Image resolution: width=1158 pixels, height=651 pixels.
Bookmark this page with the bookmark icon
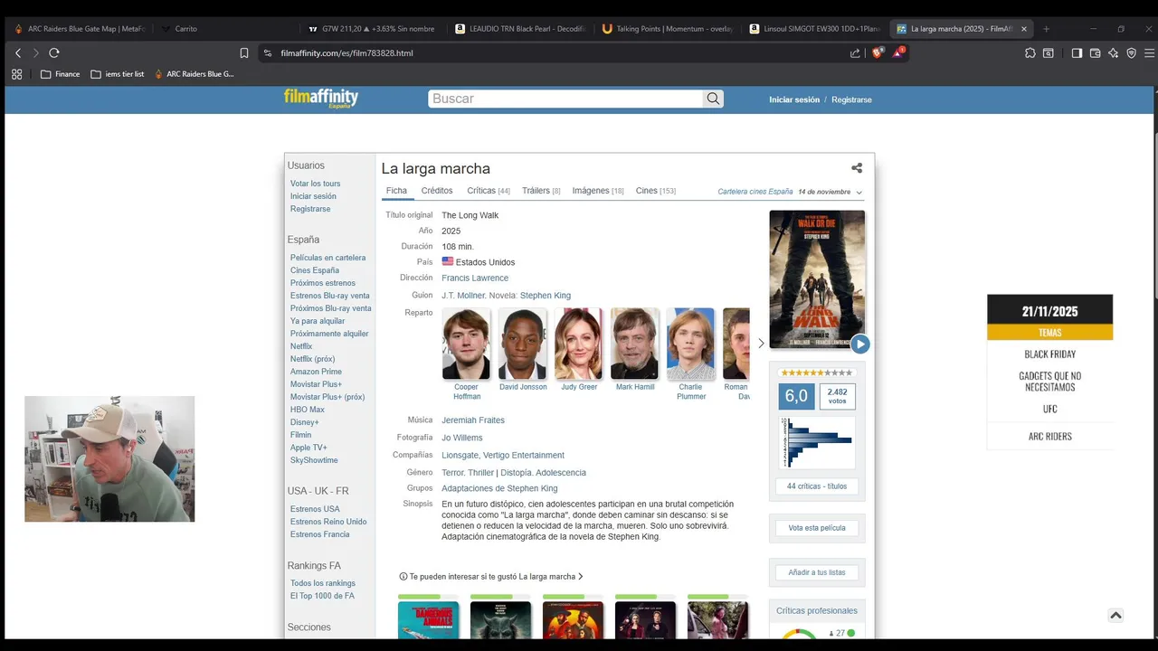click(x=244, y=53)
